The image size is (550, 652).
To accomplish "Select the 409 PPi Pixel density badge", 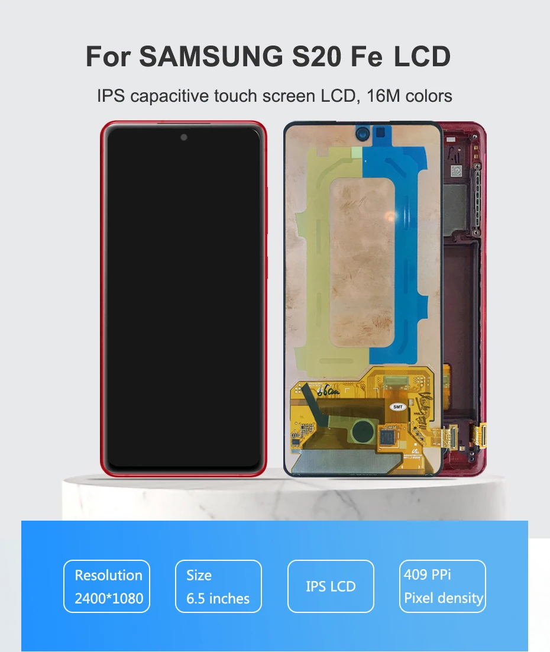I will click(442, 586).
